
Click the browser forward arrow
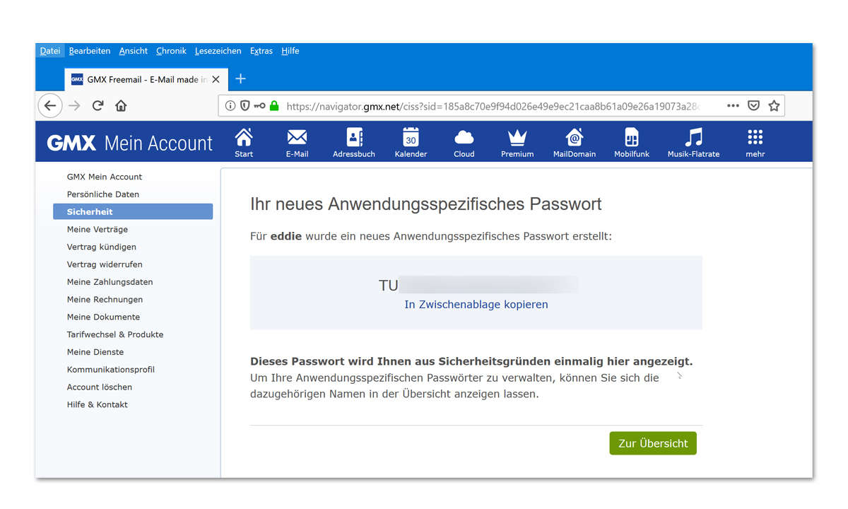click(x=74, y=106)
